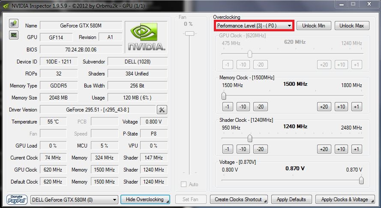Image resolution: width=381 pixels, height=208 pixels.
Task: Decrease Shader Clock by 20 MHz
Action: tap(261, 149)
